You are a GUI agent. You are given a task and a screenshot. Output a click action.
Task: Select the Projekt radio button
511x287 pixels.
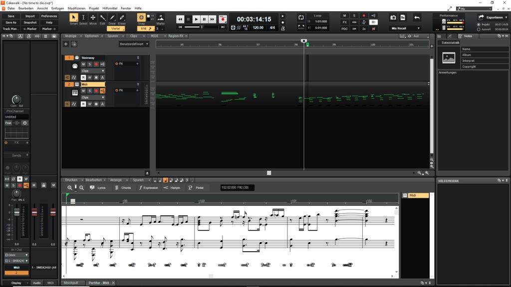pyautogui.click(x=479, y=24)
